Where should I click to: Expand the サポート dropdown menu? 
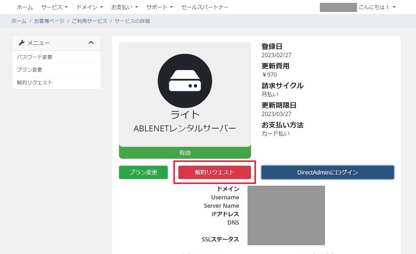click(x=159, y=7)
